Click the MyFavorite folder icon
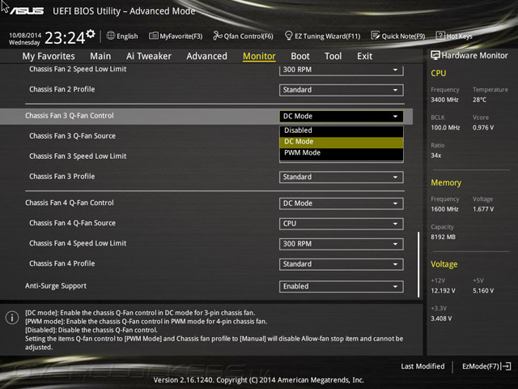518x389 pixels. click(x=154, y=36)
